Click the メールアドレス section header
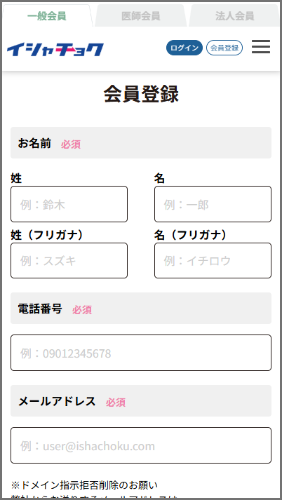Viewport: 282px width, 500px height. pyautogui.click(x=141, y=401)
